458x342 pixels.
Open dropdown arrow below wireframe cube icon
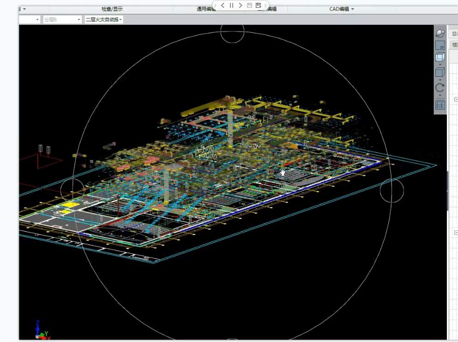click(x=440, y=65)
